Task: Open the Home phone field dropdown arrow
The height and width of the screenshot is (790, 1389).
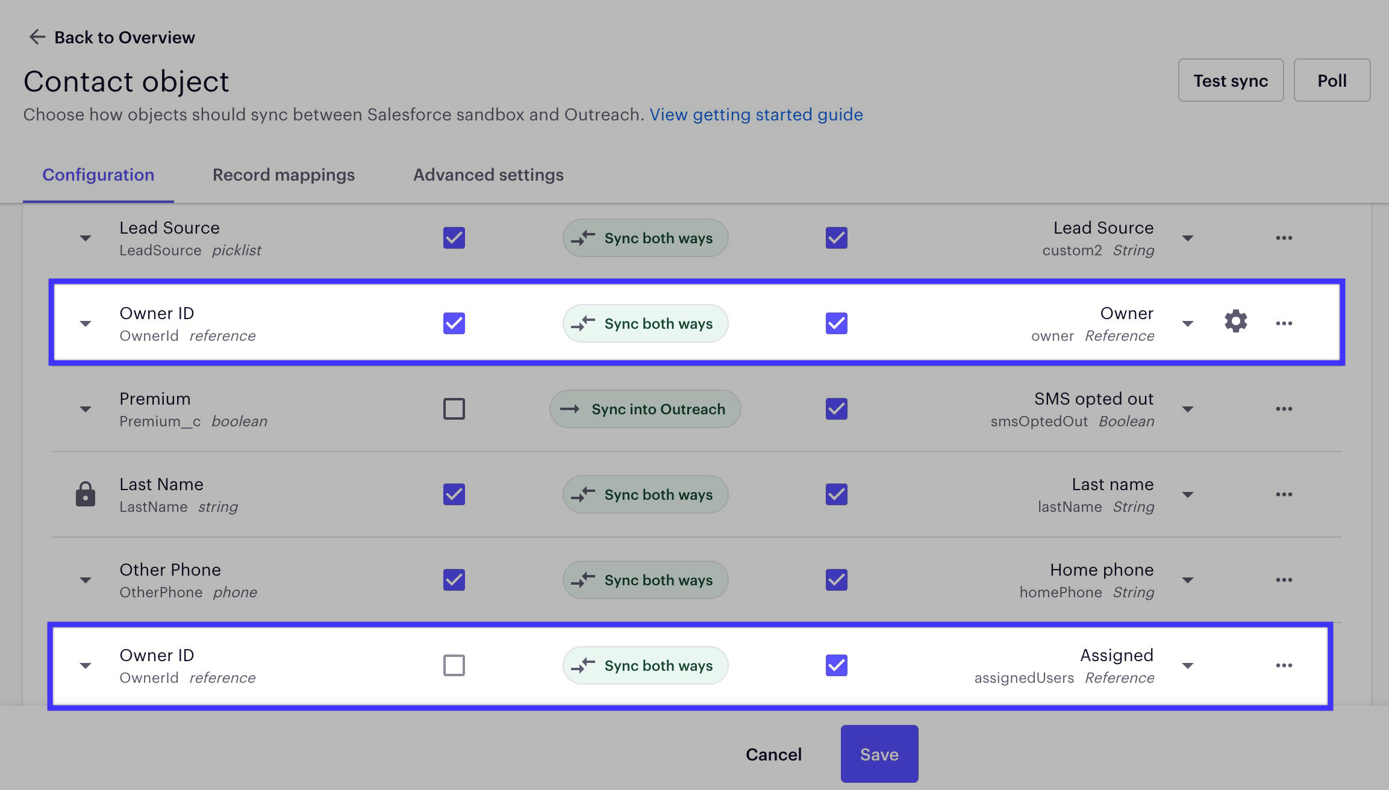Action: [x=1187, y=580]
